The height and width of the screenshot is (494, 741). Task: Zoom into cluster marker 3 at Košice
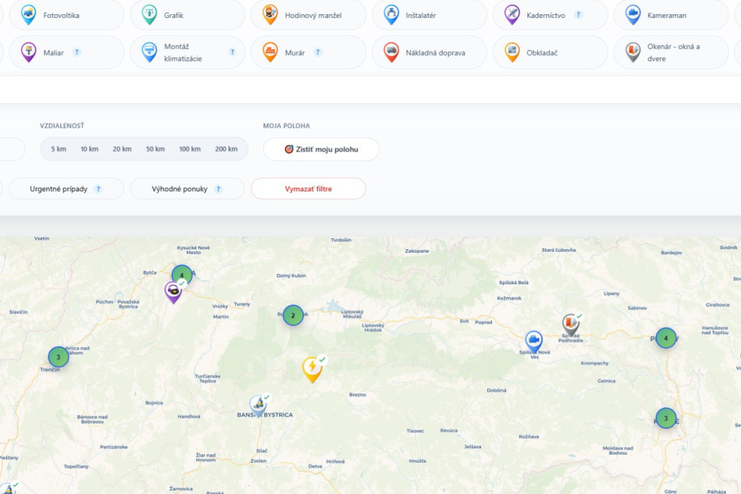666,418
